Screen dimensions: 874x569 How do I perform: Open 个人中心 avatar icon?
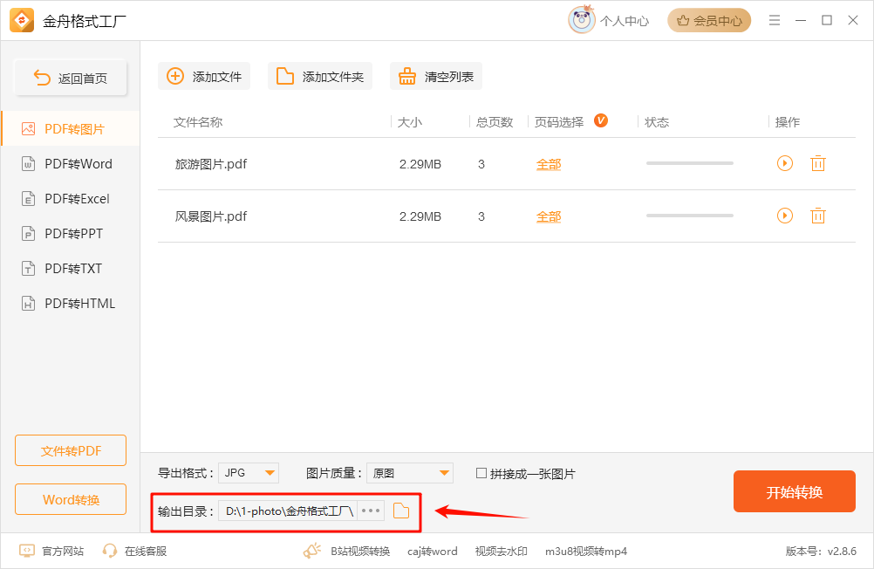(582, 20)
